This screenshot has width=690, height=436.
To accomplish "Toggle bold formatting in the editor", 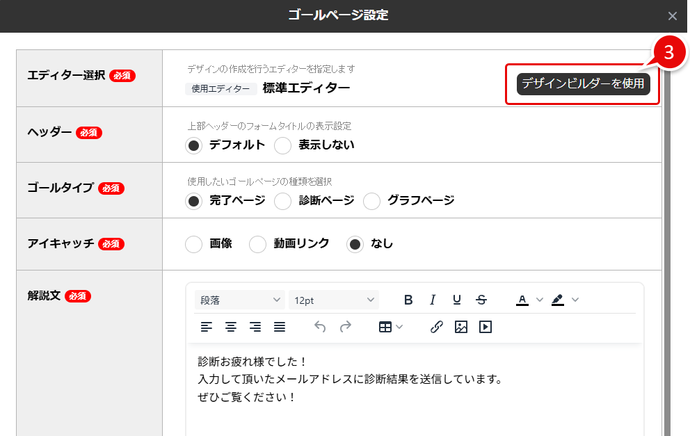I will click(408, 300).
